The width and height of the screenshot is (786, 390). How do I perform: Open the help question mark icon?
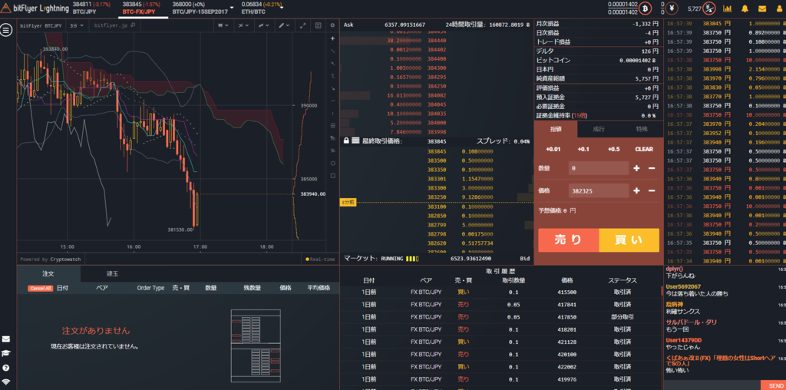(6, 368)
